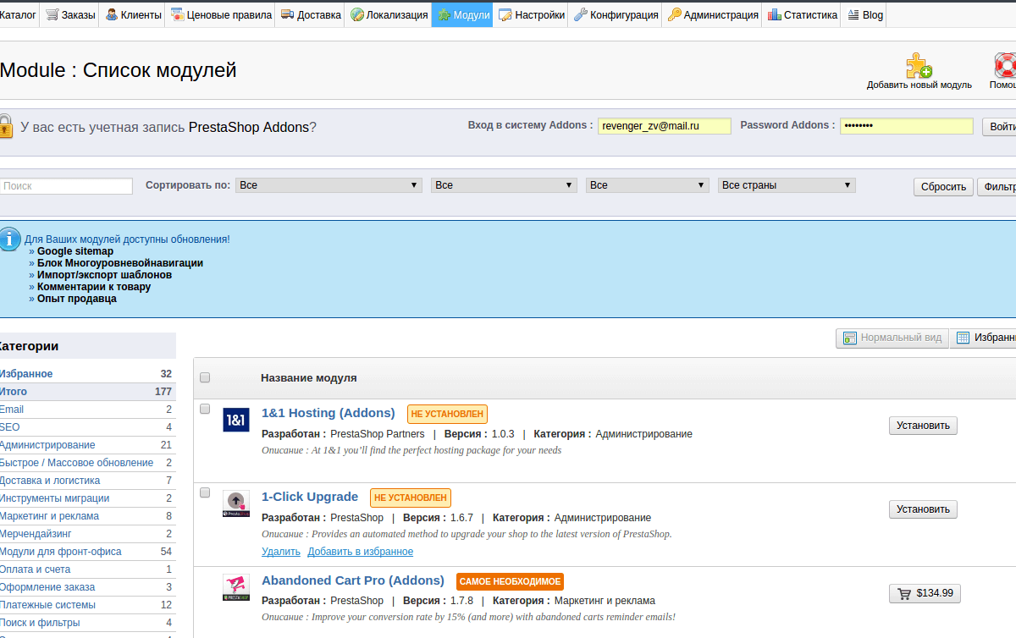Check the 1-Click Upgrade module checkbox
Viewport: 1016px width, 638px height.
coord(205,492)
